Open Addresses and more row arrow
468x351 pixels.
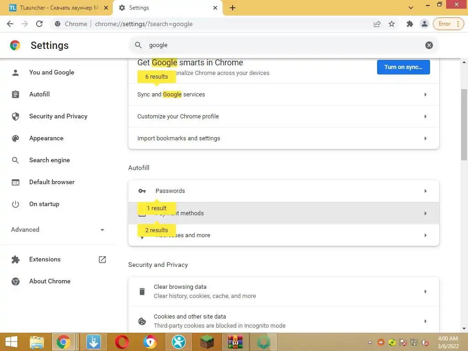click(425, 235)
